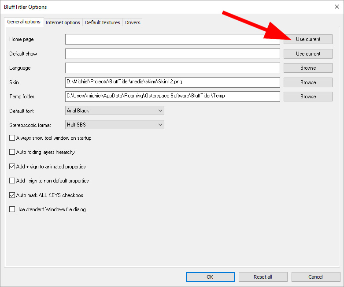Image resolution: width=344 pixels, height=287 pixels.
Task: Browse for the Temp folder
Action: [x=308, y=97]
